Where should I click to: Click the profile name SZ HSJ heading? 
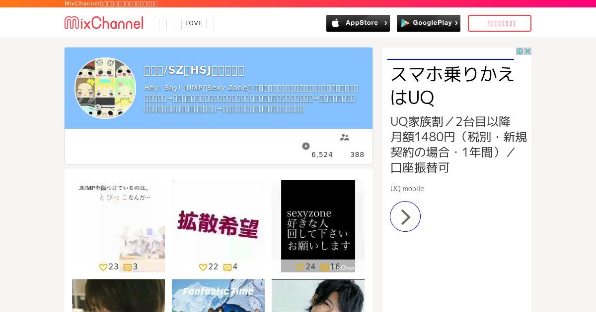tap(194, 70)
